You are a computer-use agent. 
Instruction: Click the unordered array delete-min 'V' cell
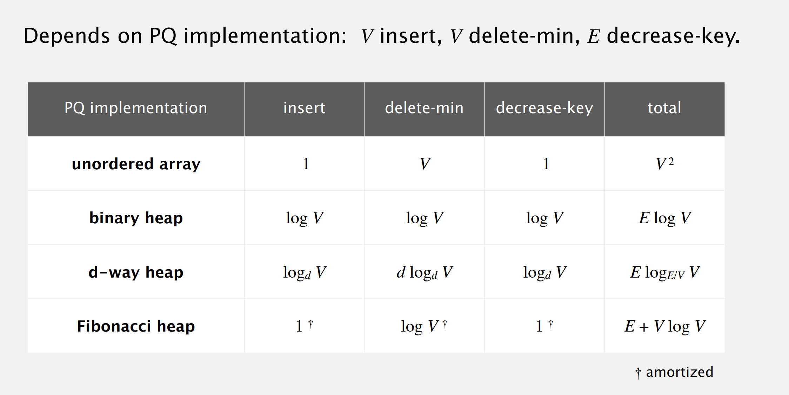coord(425,164)
